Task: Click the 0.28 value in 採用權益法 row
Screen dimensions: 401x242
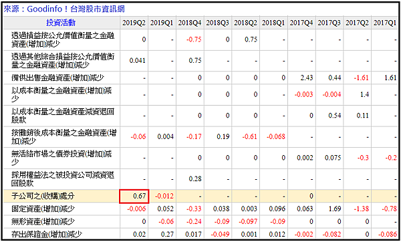Action: pyautogui.click(x=195, y=178)
